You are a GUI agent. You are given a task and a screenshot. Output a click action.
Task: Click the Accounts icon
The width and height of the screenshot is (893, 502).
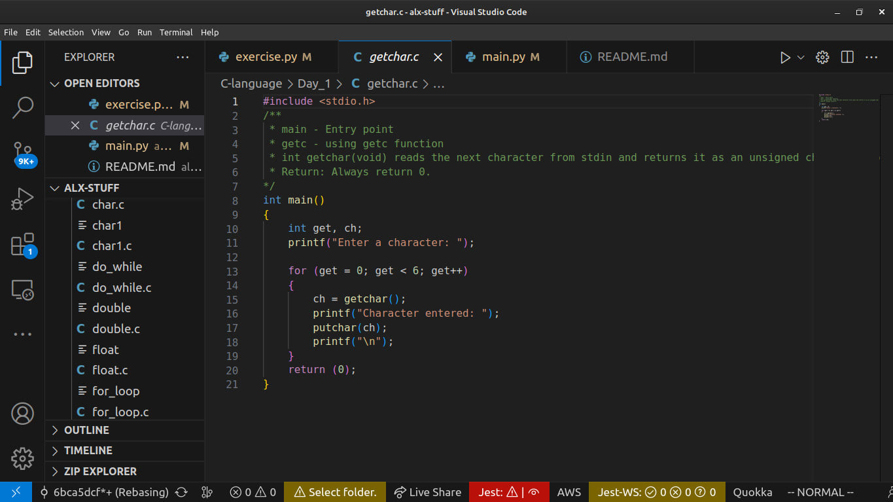[x=22, y=414]
